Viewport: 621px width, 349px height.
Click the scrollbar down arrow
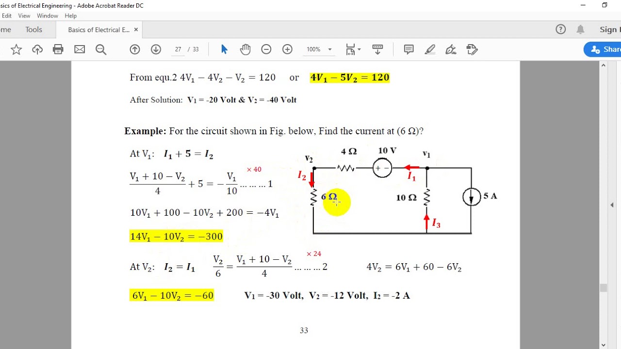tap(604, 345)
